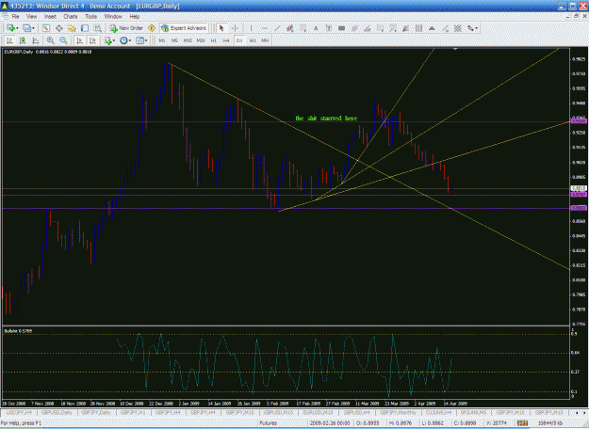The width and height of the screenshot is (589, 429).
Task: Open the Insert menu
Action: coord(50,17)
